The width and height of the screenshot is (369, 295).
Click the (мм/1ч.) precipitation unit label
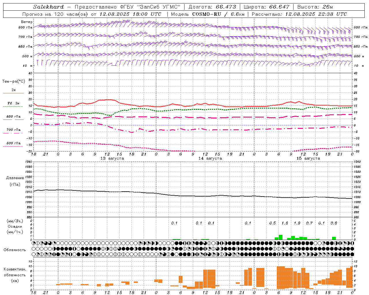[x=15, y=232]
